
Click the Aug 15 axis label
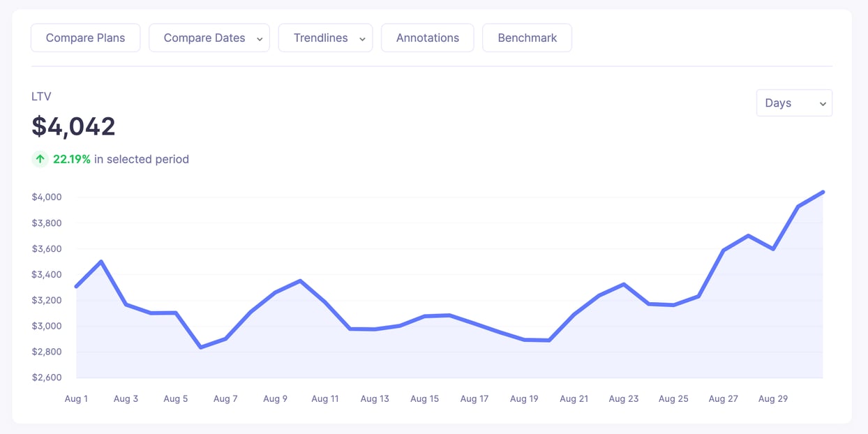pyautogui.click(x=424, y=398)
